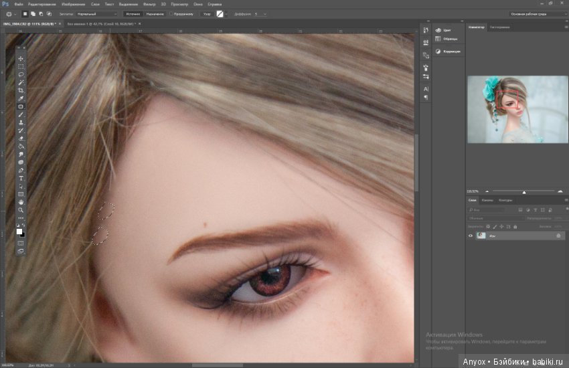Select the History Brush tool
The width and height of the screenshot is (569, 368).
tap(21, 130)
